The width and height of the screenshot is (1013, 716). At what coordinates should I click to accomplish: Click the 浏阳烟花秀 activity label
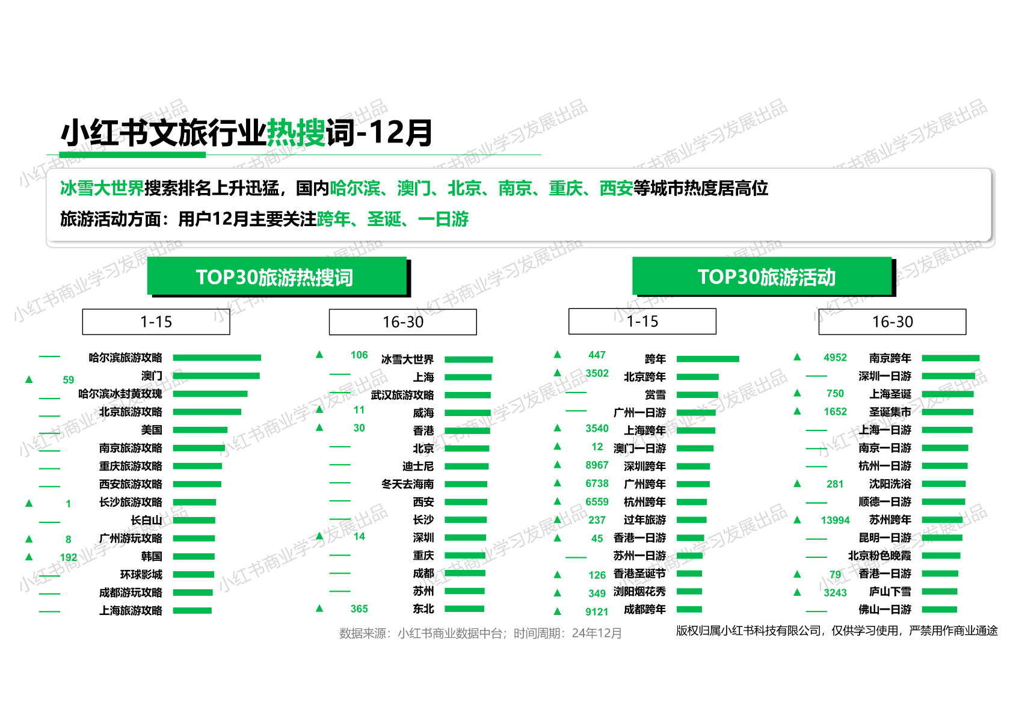639,592
